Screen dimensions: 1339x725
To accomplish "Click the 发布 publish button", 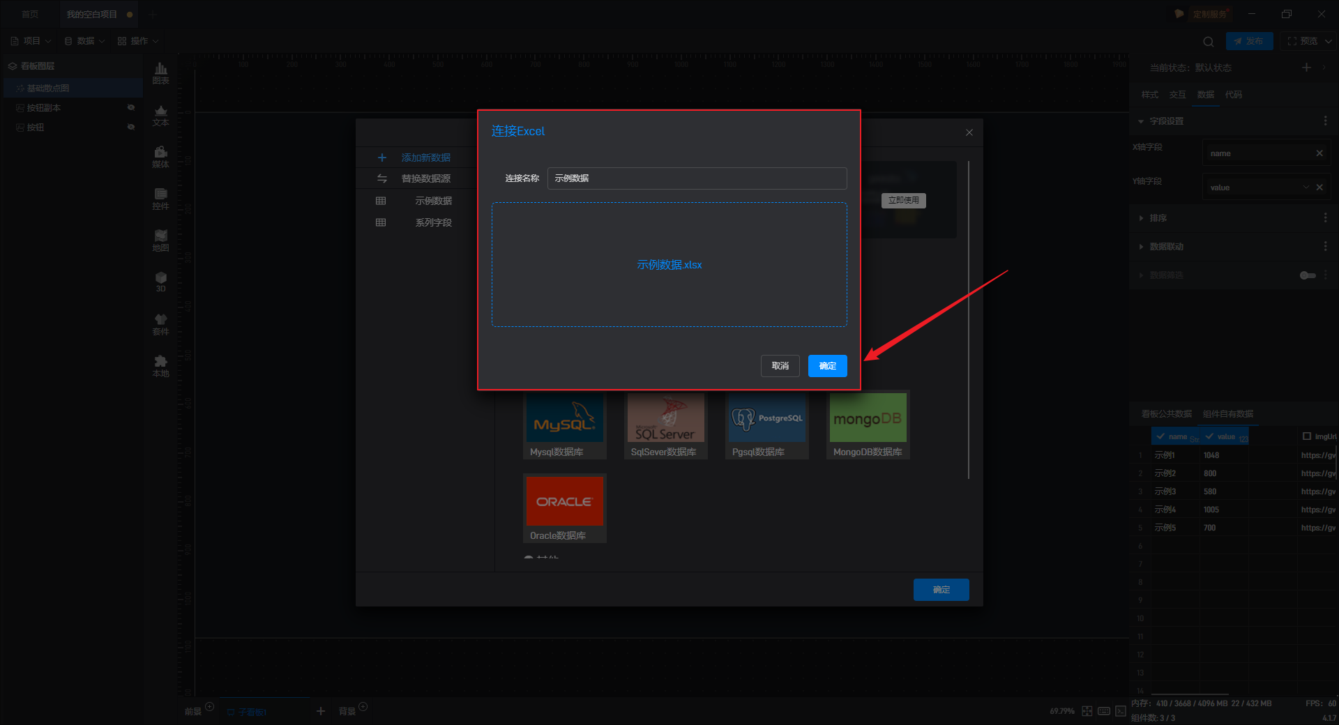I will pos(1249,41).
